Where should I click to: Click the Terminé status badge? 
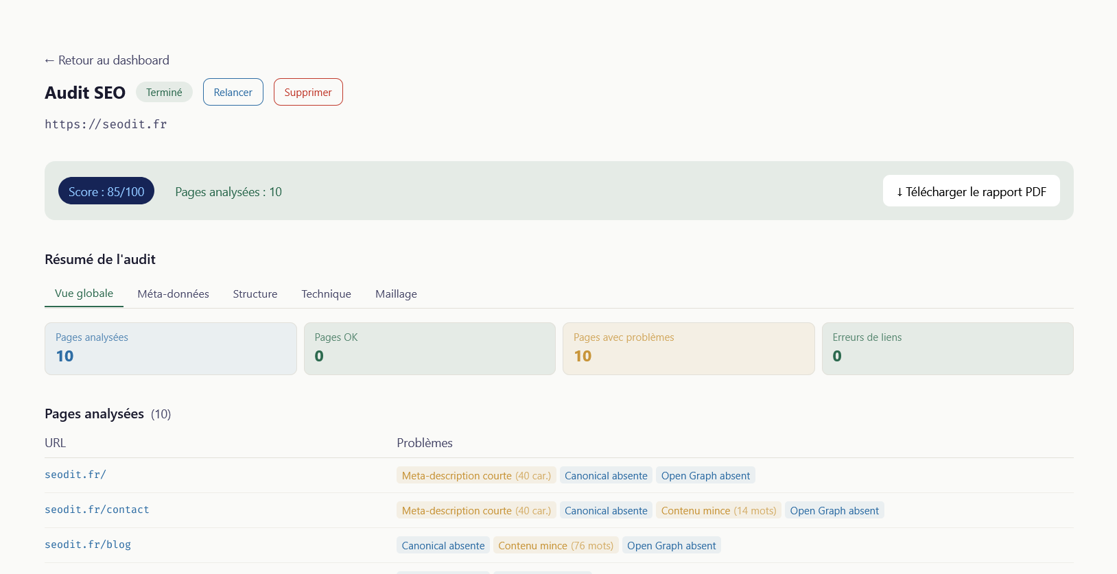click(164, 92)
